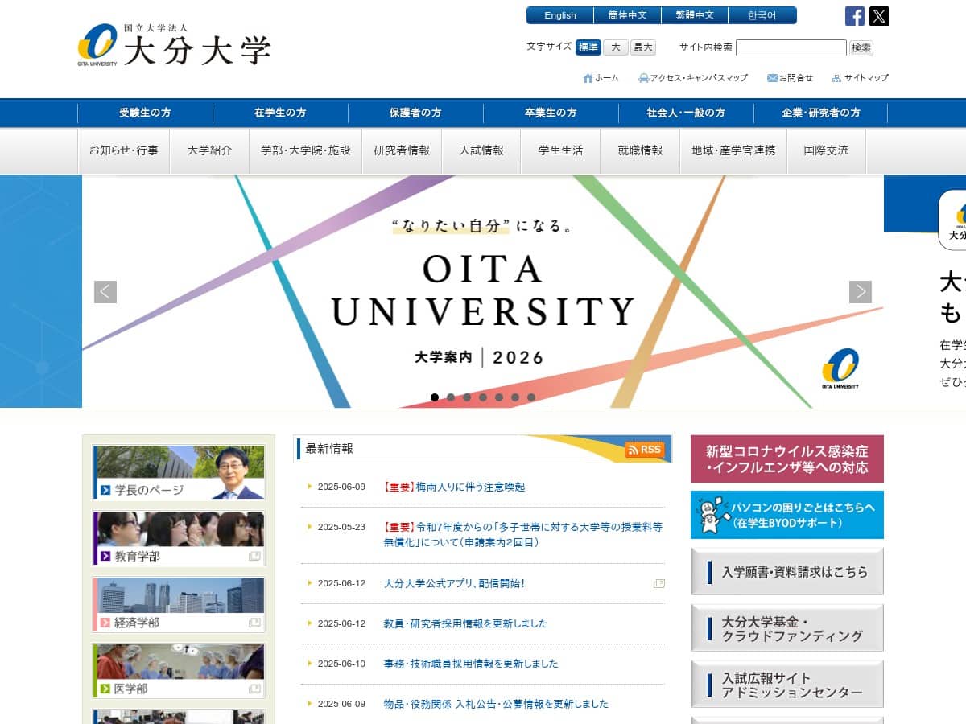Open 学生生活 navigation item
Screen dimensions: 966x724
[561, 150]
